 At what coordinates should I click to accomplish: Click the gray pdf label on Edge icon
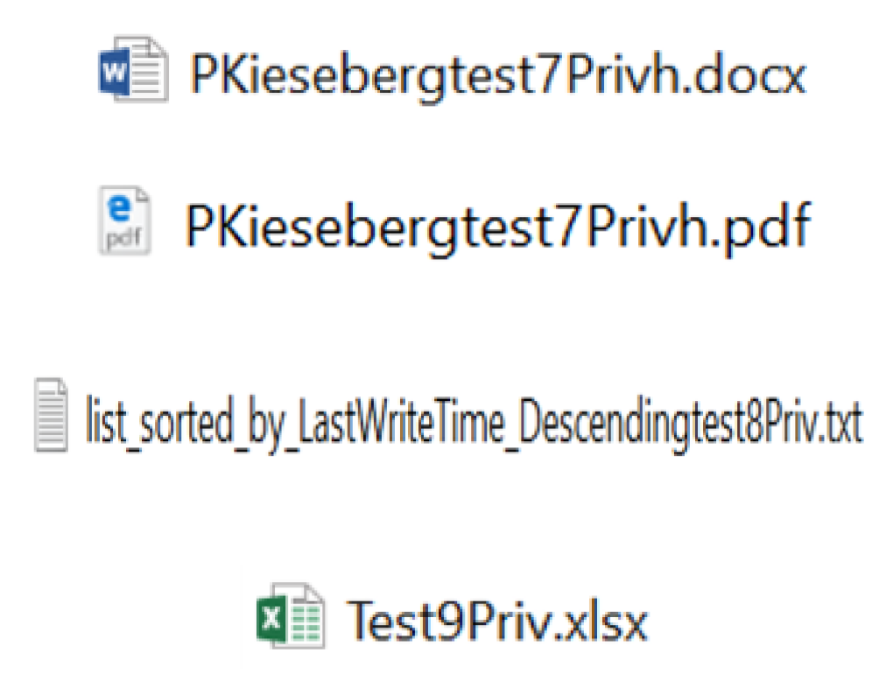123,238
